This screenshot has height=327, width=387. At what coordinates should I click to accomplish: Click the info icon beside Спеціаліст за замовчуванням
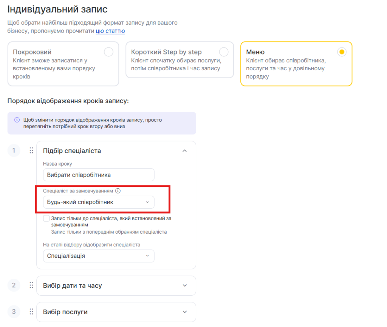point(118,191)
